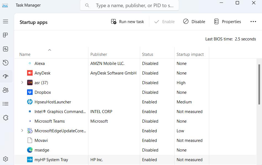
Task: Expand the asr (37) group
Action: [22, 82]
